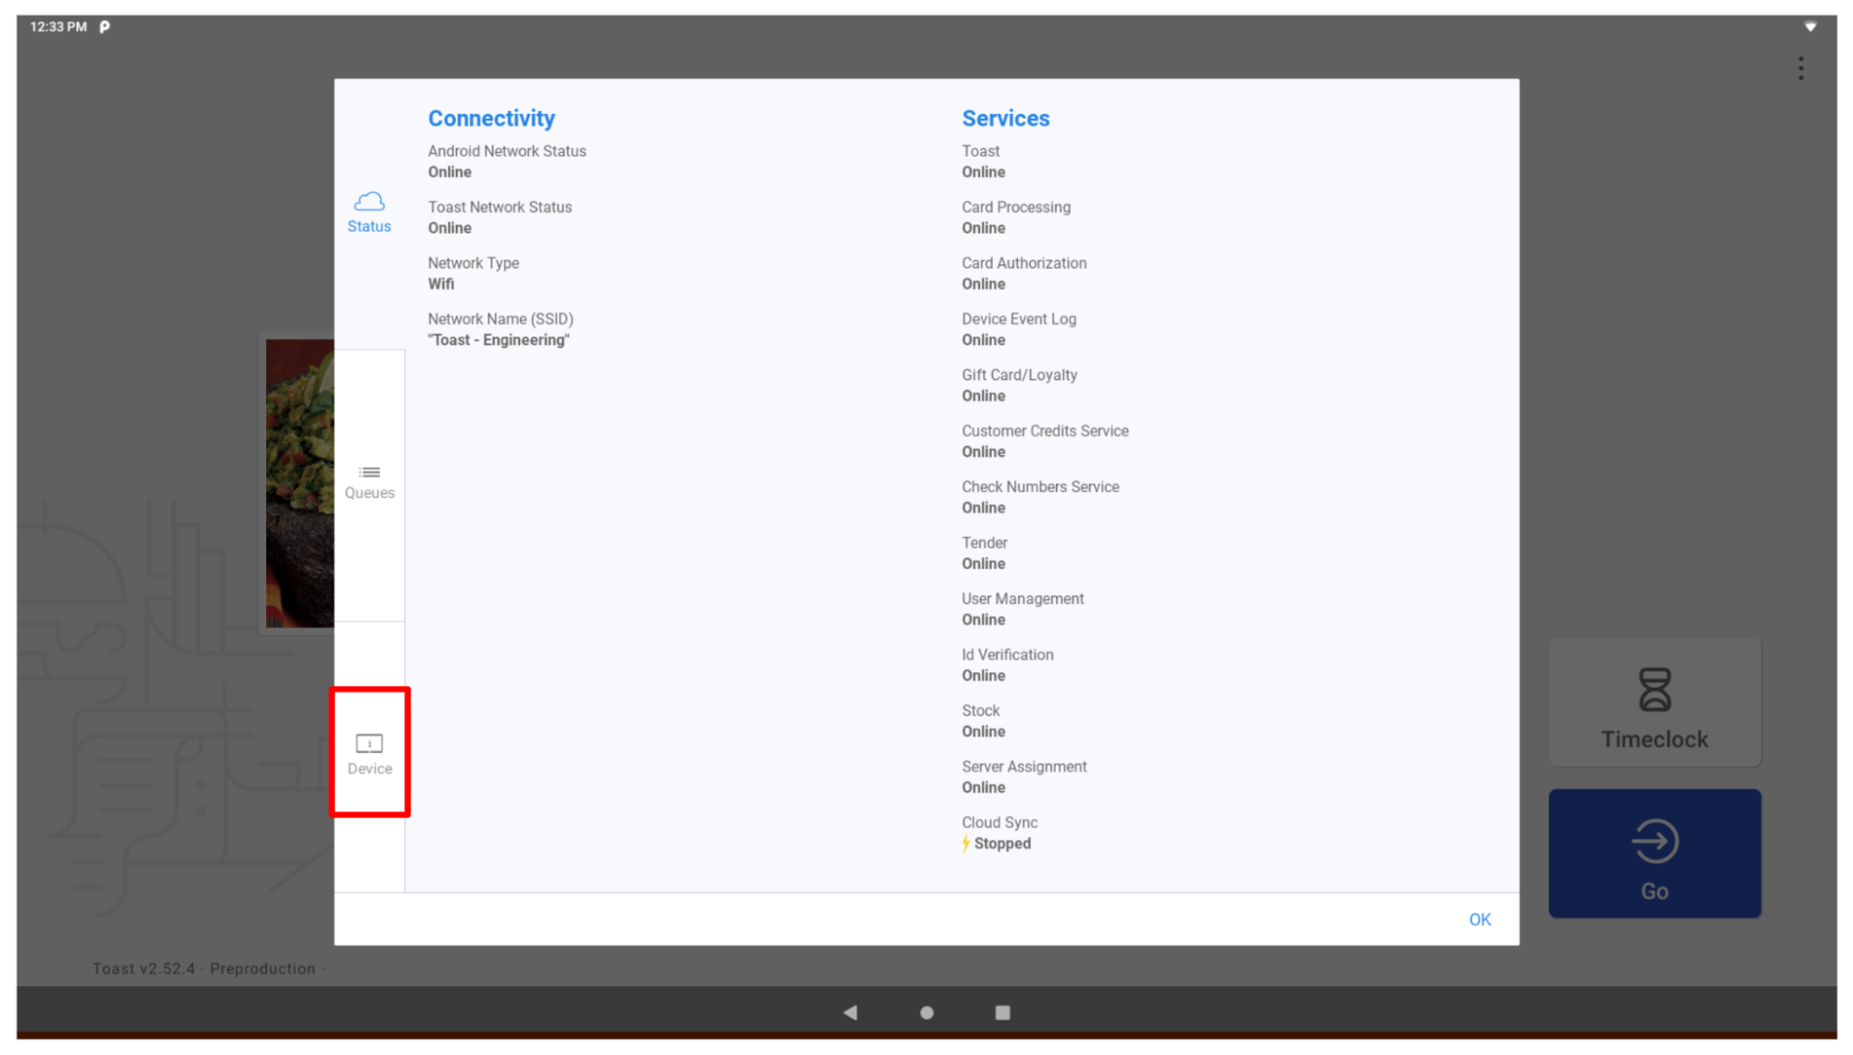Switch to the Queues tab

pyautogui.click(x=369, y=480)
